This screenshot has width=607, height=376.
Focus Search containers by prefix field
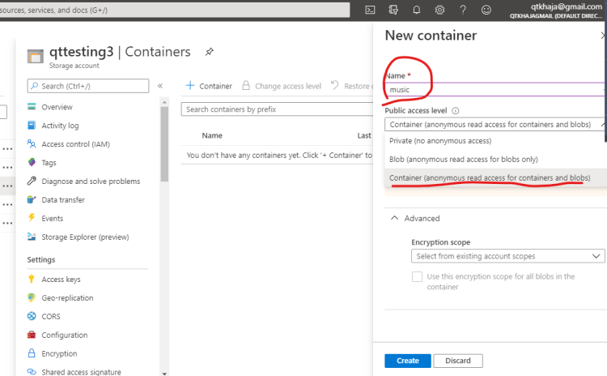click(277, 109)
